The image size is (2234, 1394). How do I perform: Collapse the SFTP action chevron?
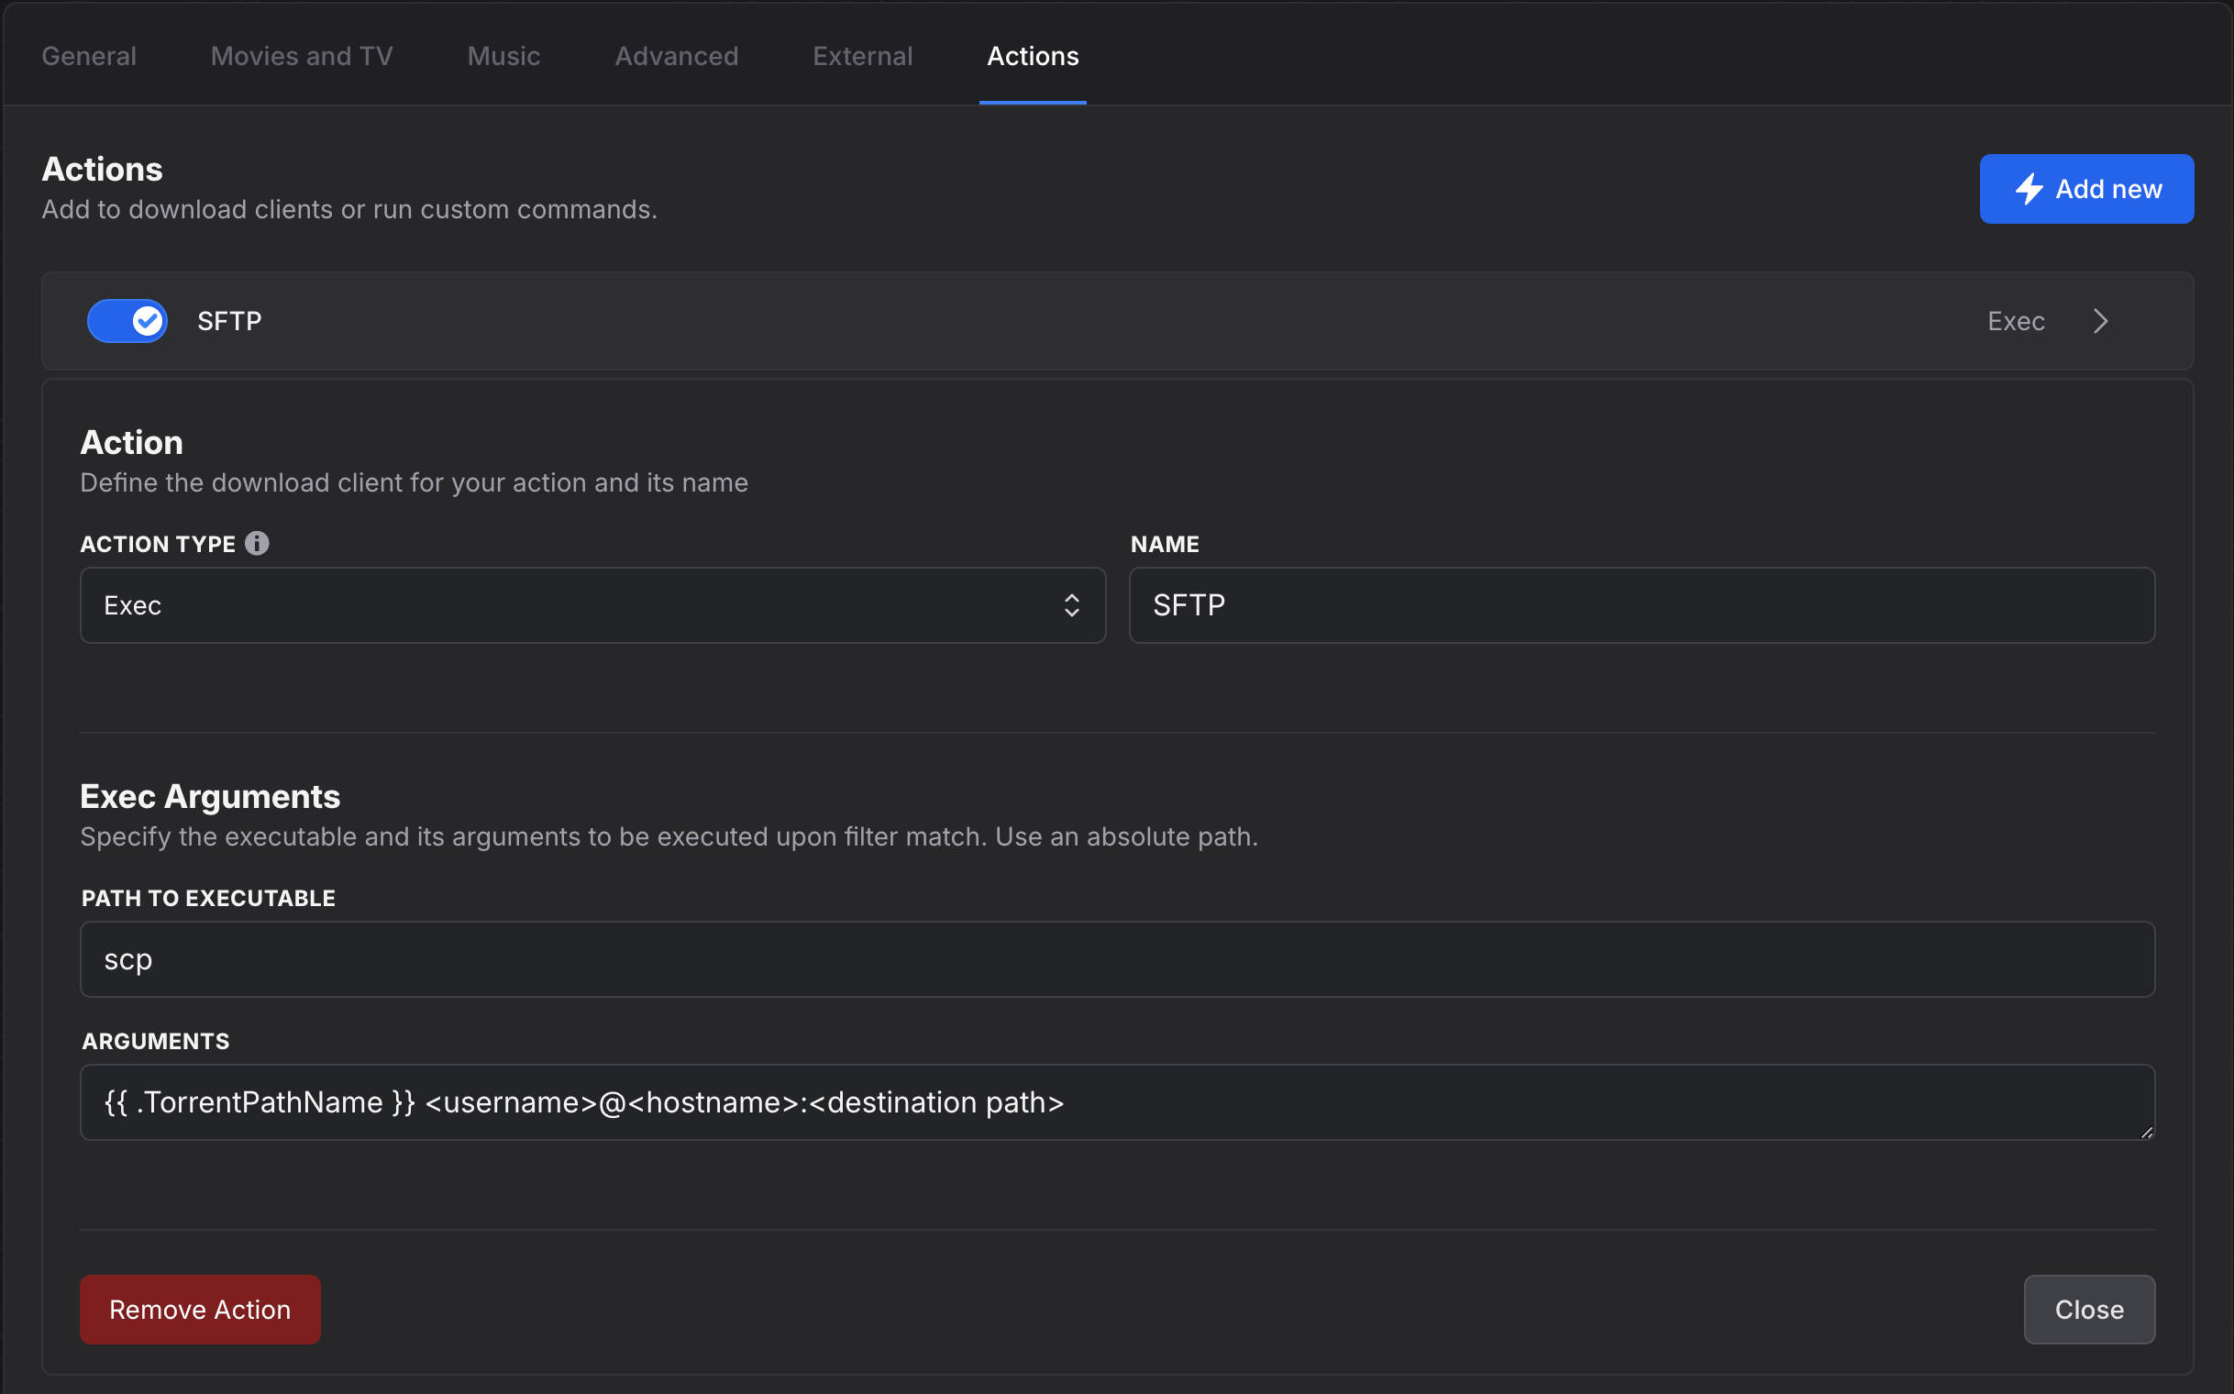point(2100,321)
